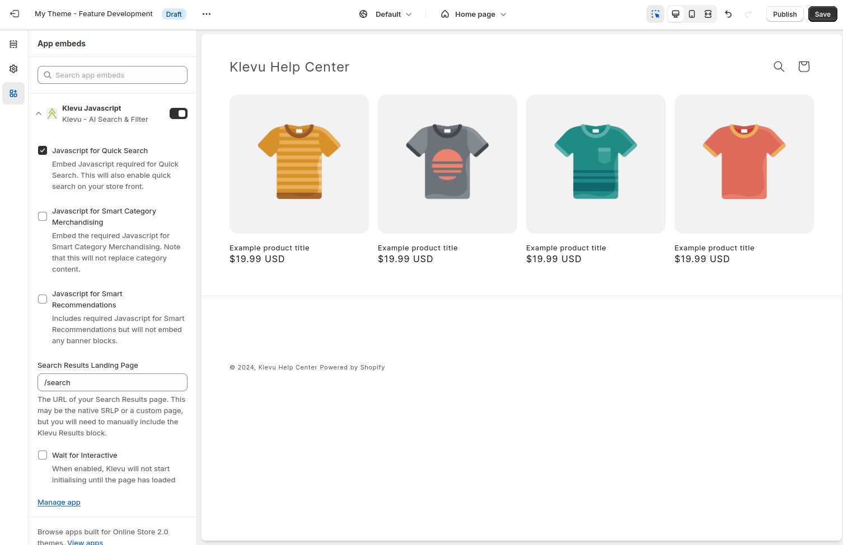843x545 pixels.
Task: Uncheck Javascript for Quick Search
Action: pyautogui.click(x=43, y=150)
